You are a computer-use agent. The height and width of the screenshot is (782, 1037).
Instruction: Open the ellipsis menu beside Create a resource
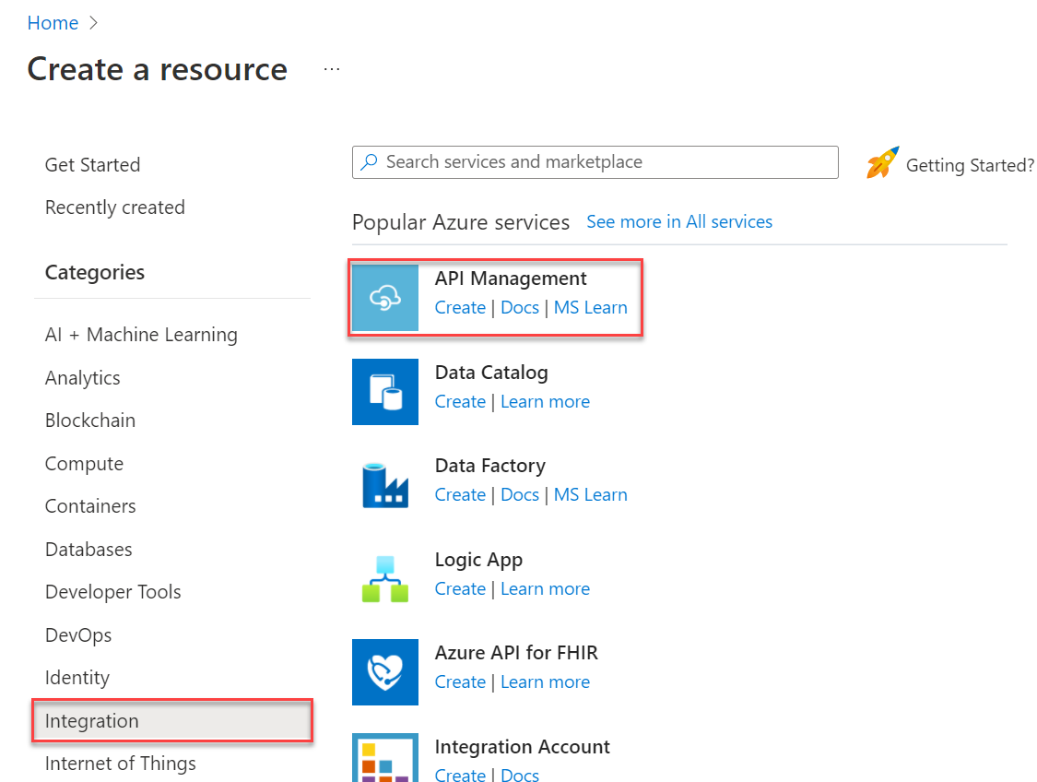tap(331, 68)
